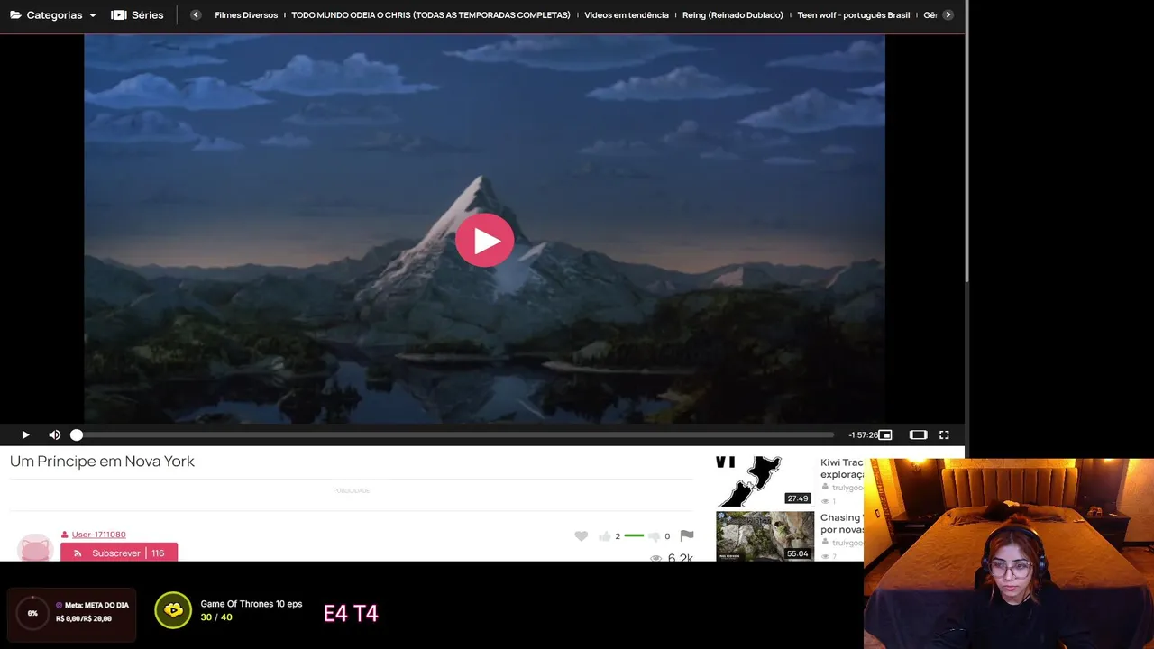Click the Game Of Thrones 10 eps counter
This screenshot has height=649, width=1154.
coord(251,610)
